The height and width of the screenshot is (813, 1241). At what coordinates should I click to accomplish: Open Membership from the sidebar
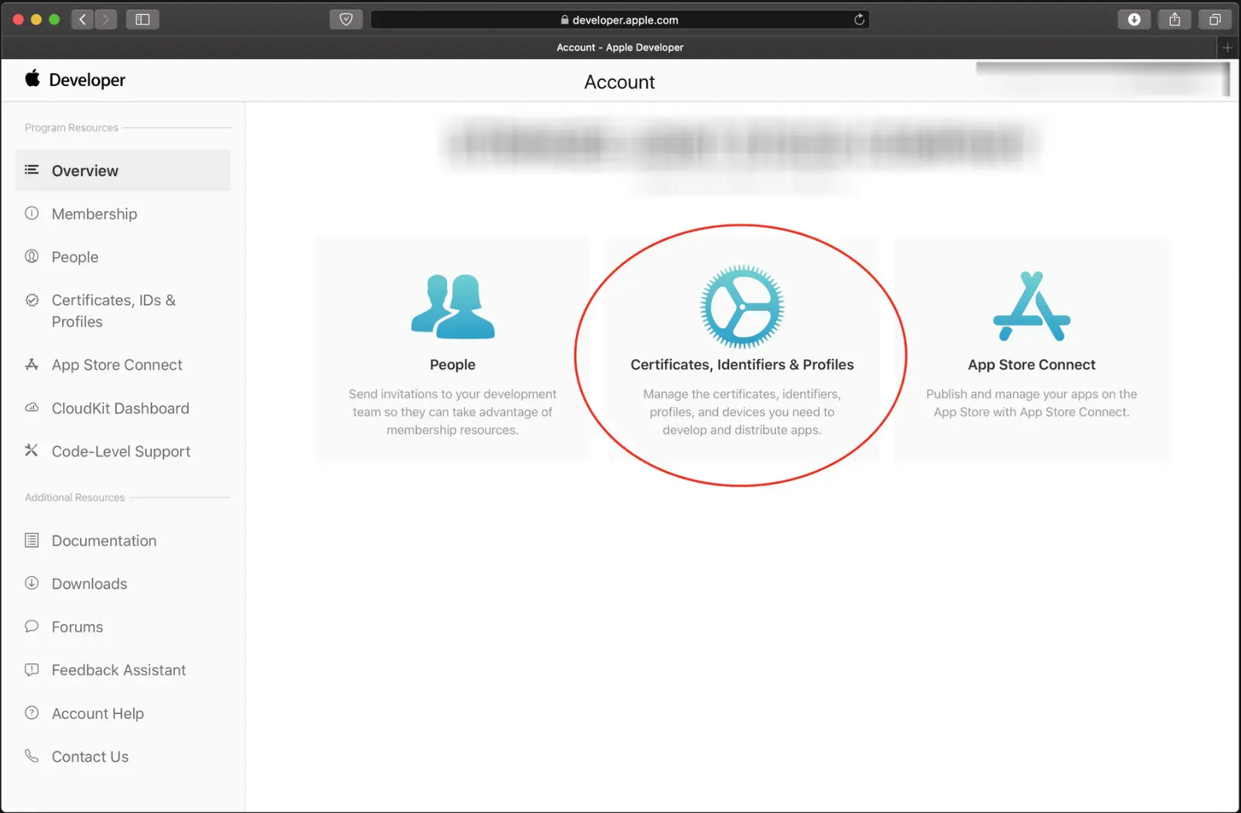(123, 214)
